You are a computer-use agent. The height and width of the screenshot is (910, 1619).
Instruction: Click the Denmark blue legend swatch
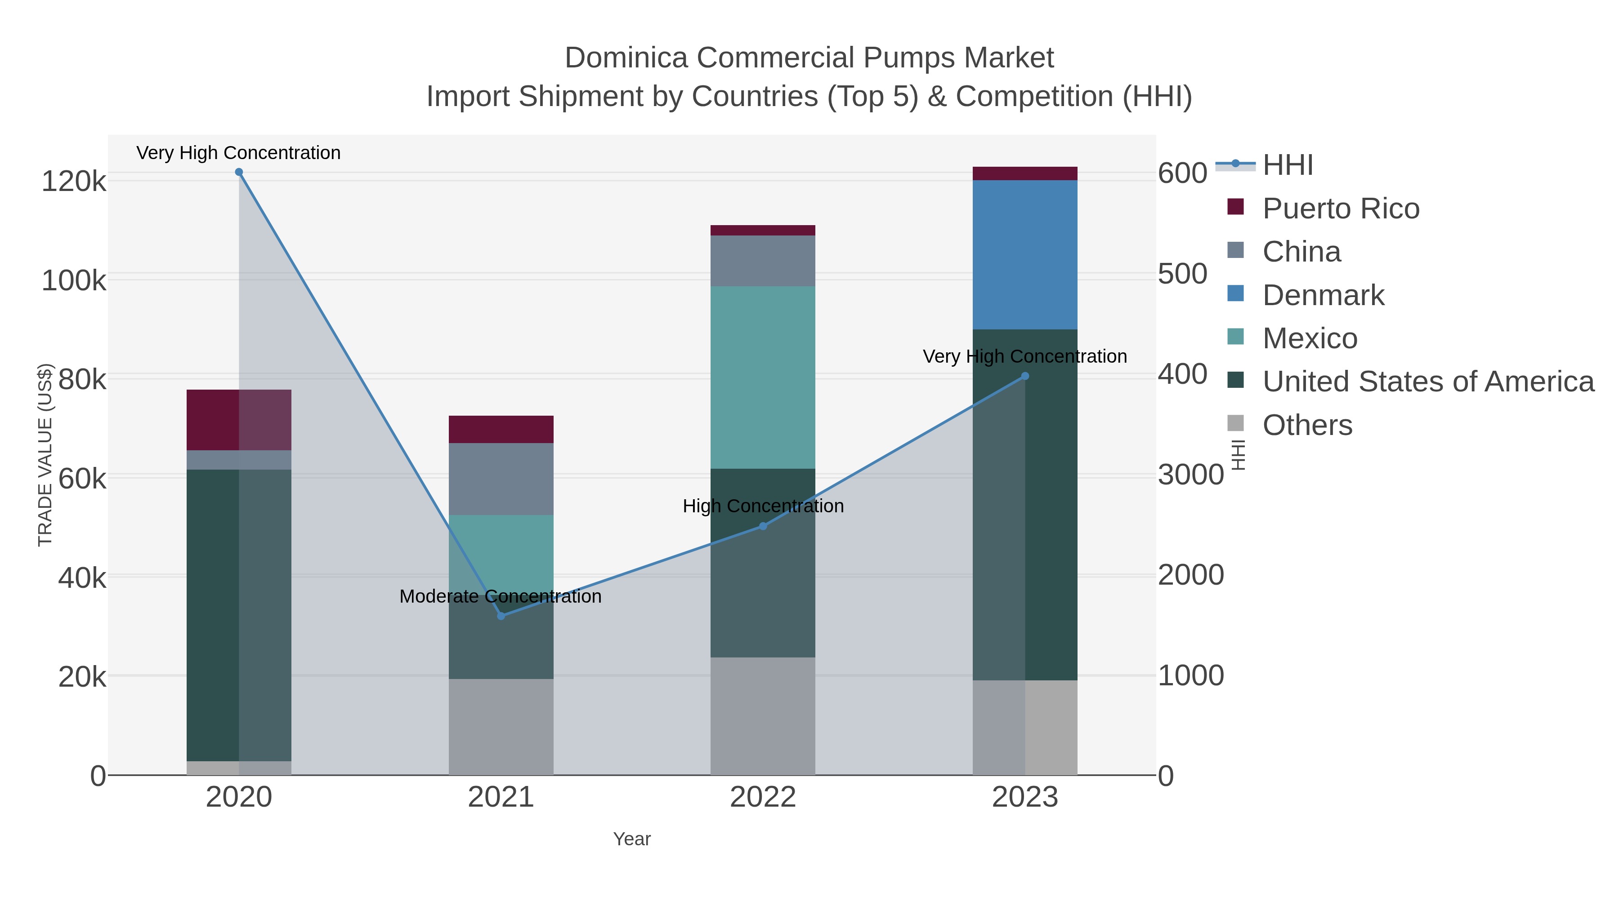[x=1236, y=293]
